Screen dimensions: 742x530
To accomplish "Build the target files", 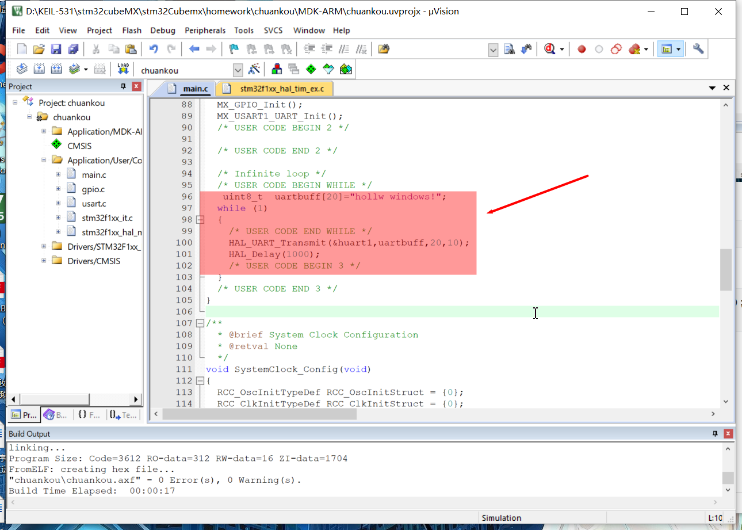I will [x=39, y=70].
